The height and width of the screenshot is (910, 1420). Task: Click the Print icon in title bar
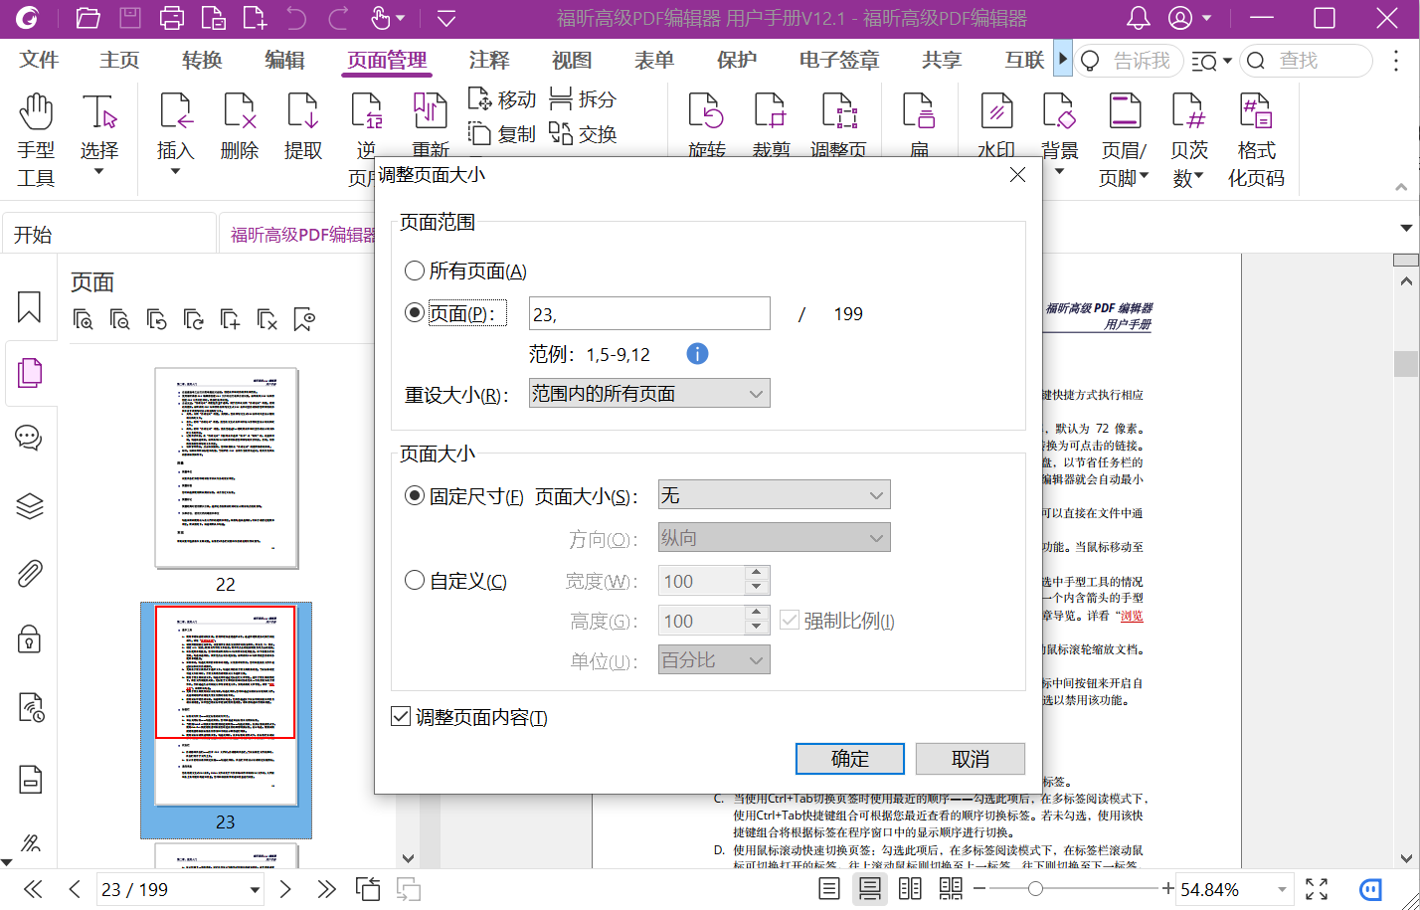(x=172, y=18)
